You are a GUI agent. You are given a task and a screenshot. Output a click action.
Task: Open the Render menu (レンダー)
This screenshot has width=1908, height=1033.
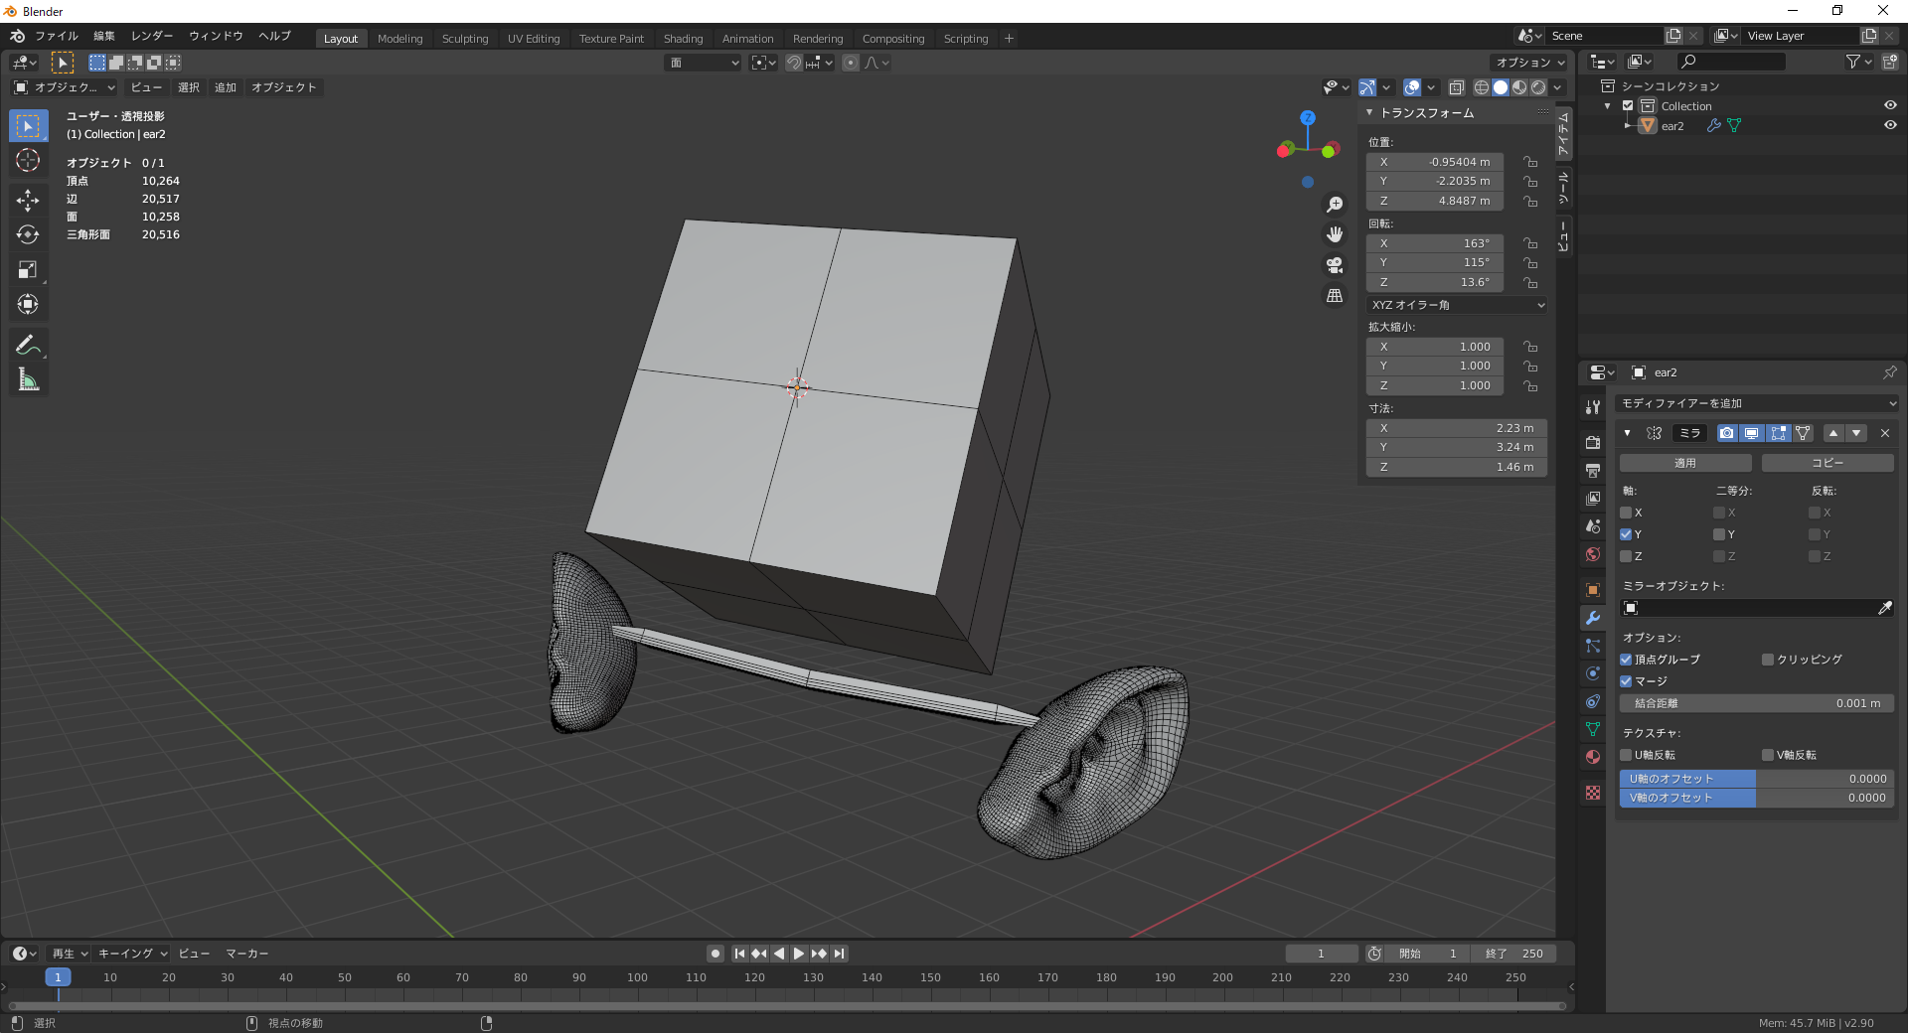click(x=152, y=36)
